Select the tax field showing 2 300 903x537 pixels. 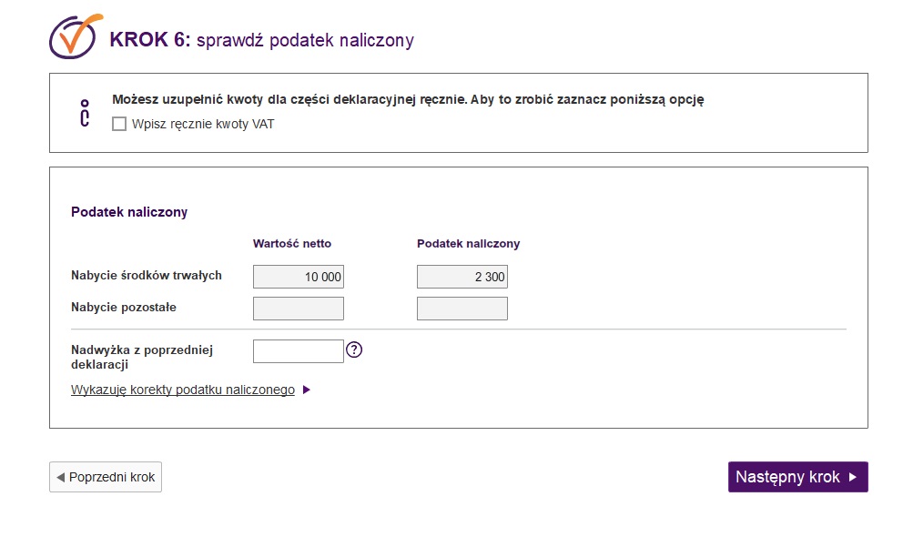(462, 277)
